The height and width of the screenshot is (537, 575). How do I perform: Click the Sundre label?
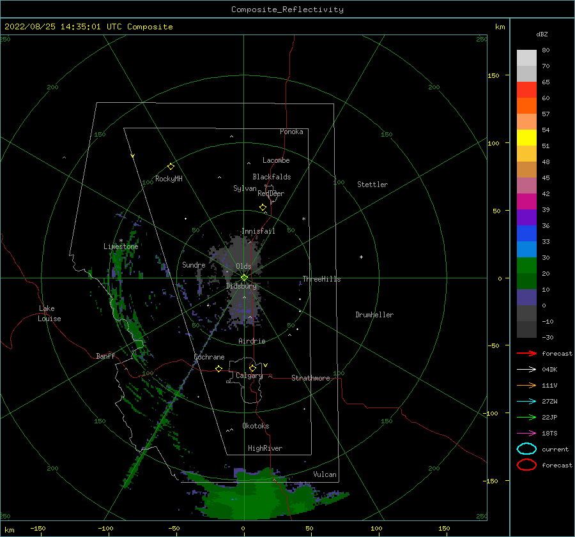pyautogui.click(x=194, y=265)
